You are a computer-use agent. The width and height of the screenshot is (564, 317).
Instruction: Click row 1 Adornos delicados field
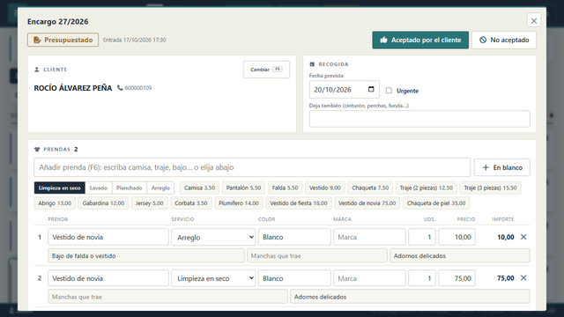tap(460, 255)
